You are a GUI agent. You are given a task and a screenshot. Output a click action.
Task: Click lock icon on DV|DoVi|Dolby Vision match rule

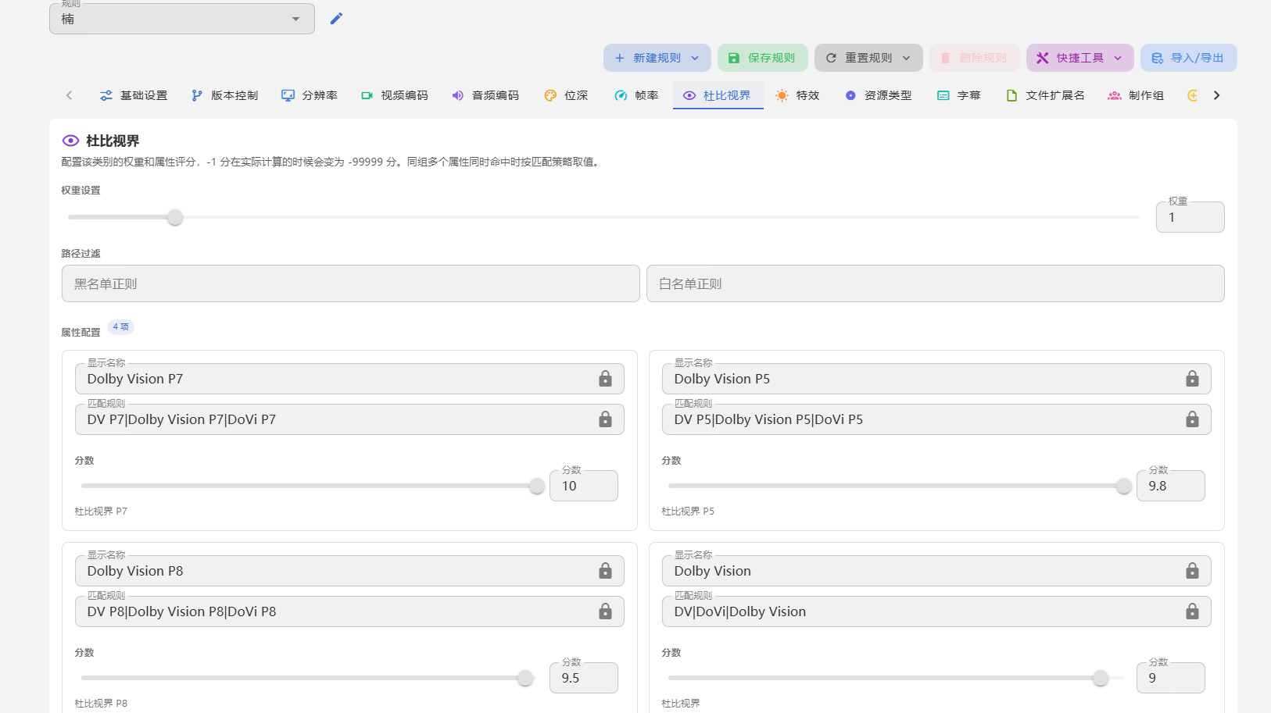pyautogui.click(x=1192, y=611)
